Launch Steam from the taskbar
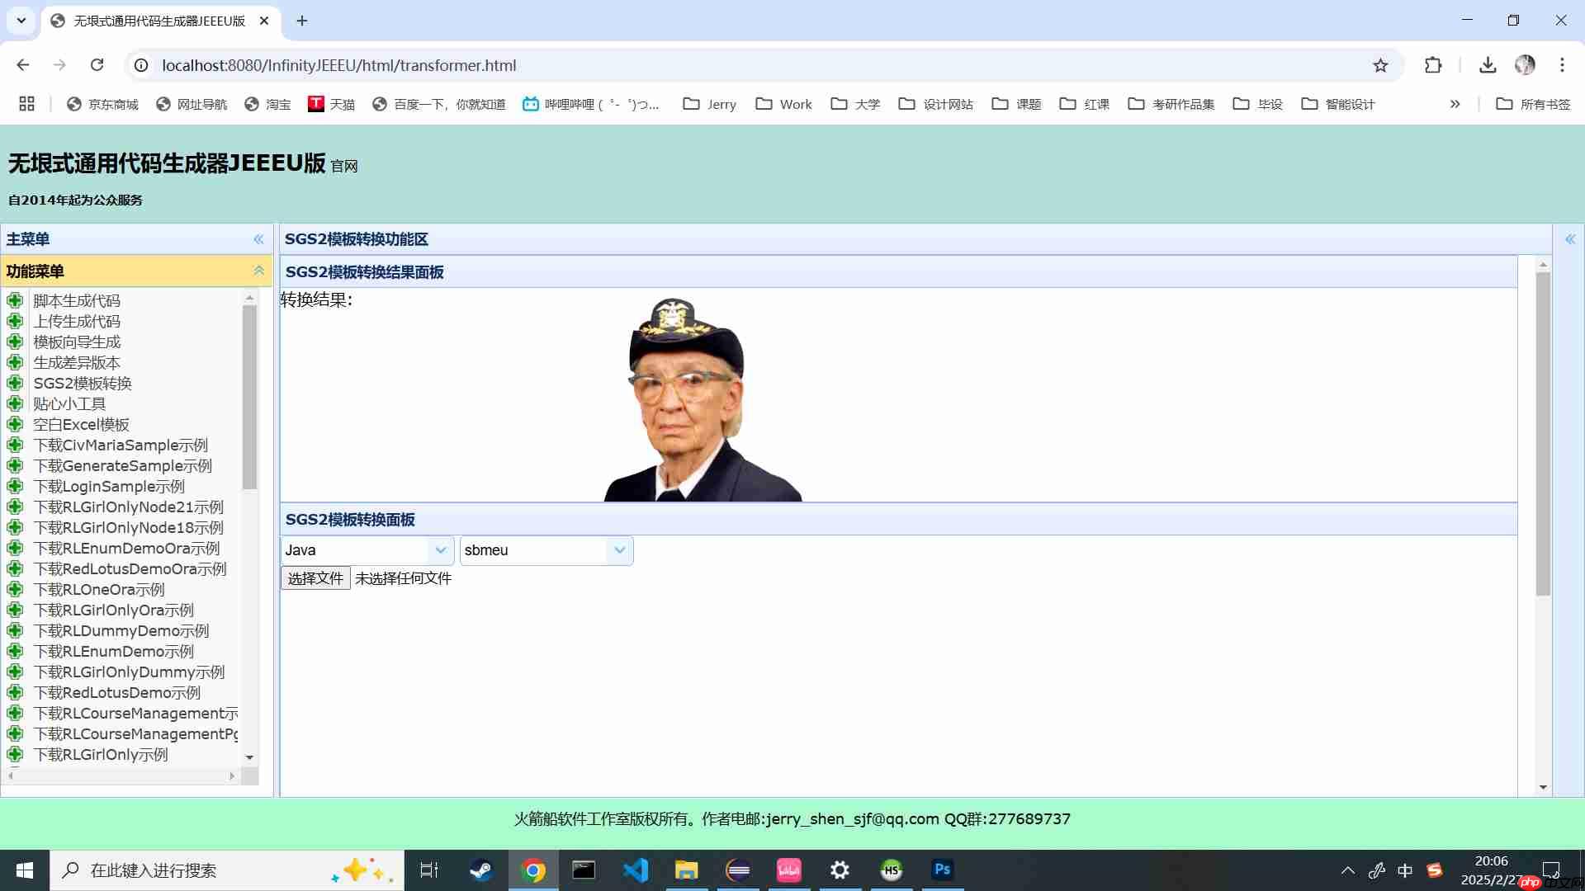Viewport: 1585px width, 891px height. tap(480, 870)
